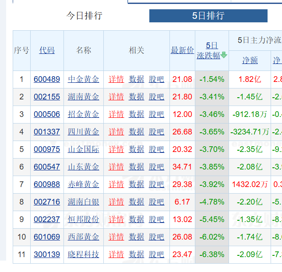
Task: Open stock code 600547
Action: point(47,167)
